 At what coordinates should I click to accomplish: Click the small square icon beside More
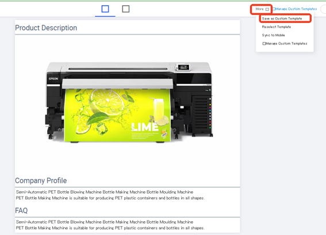pos(267,9)
